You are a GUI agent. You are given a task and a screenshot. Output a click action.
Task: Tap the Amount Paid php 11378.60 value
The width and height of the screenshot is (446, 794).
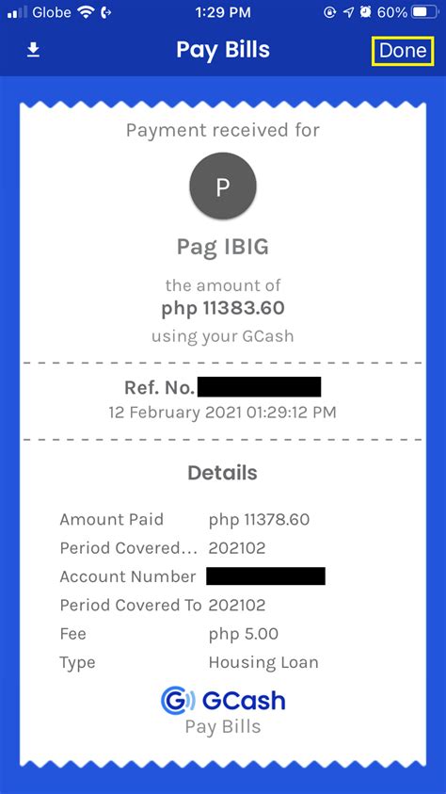[x=259, y=520]
